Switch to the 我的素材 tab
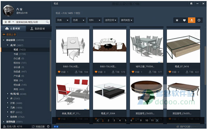 [38, 28]
